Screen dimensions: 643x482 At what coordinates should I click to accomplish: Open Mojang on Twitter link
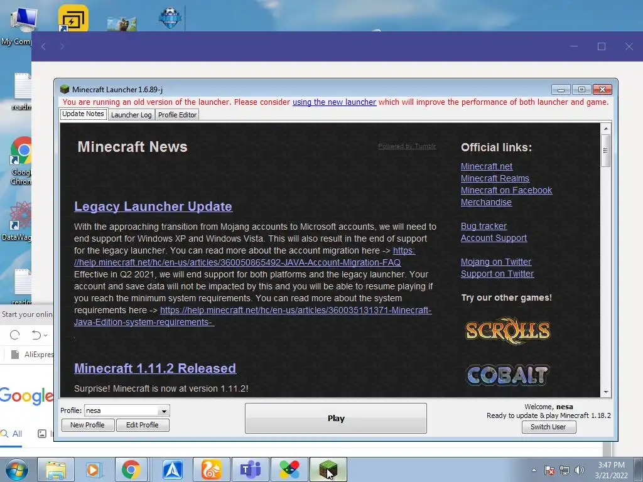pos(496,262)
